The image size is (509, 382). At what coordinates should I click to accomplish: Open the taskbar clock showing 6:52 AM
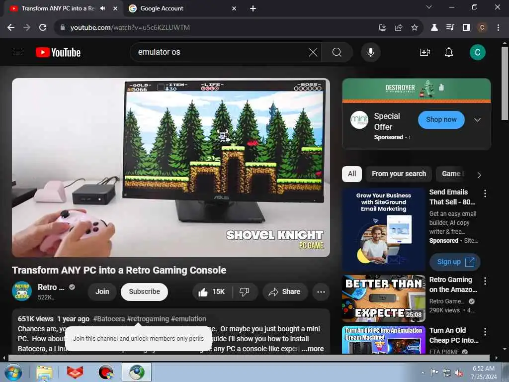point(484,373)
